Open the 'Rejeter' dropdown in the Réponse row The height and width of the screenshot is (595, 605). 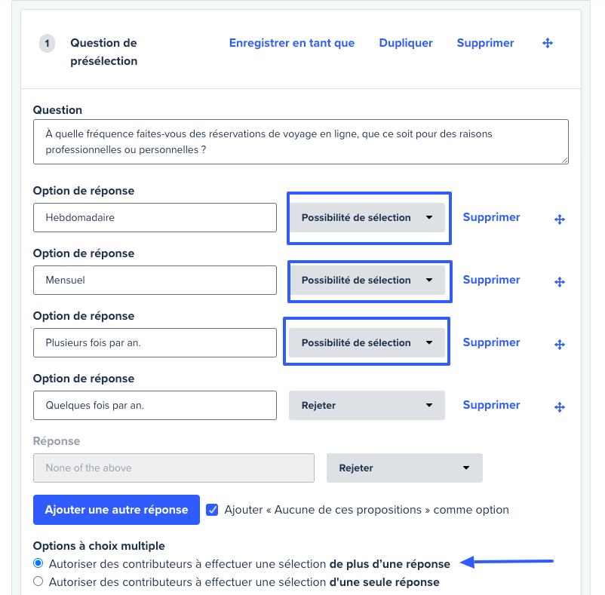(x=404, y=468)
